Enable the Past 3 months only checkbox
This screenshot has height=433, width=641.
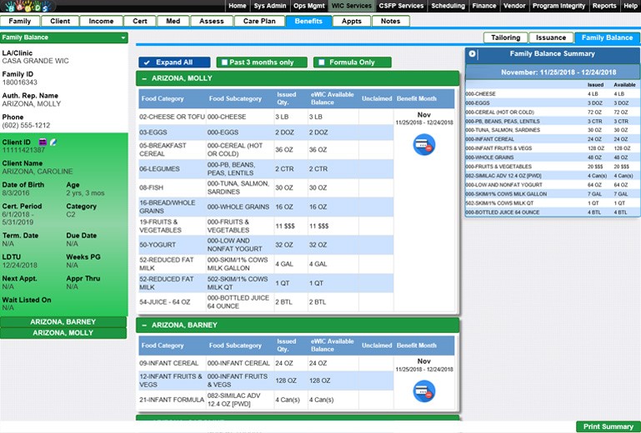click(223, 62)
